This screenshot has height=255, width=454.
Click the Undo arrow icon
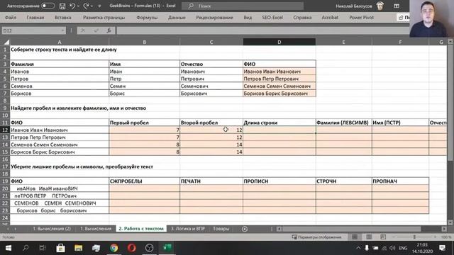coord(72,6)
